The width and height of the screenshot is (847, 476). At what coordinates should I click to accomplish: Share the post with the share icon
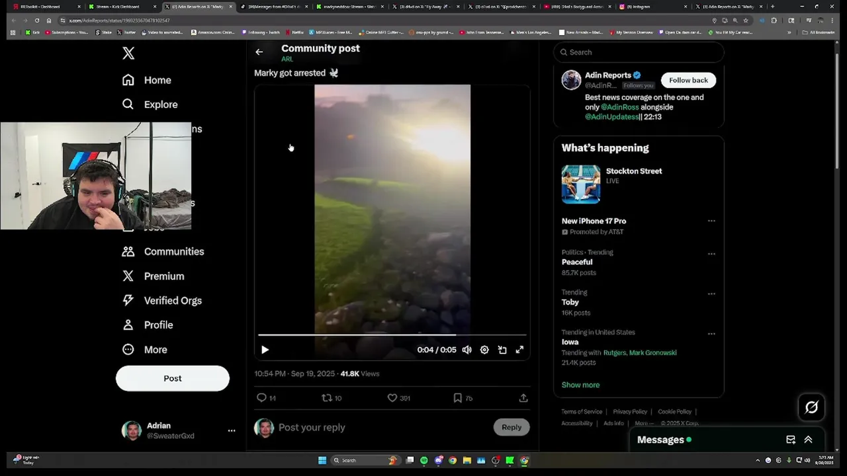[x=523, y=398]
